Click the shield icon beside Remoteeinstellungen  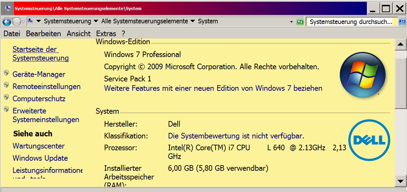click(6, 86)
